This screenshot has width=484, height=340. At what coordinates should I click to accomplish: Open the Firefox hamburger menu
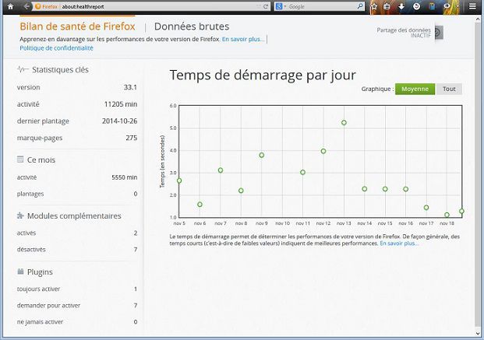pyautogui.click(x=472, y=6)
